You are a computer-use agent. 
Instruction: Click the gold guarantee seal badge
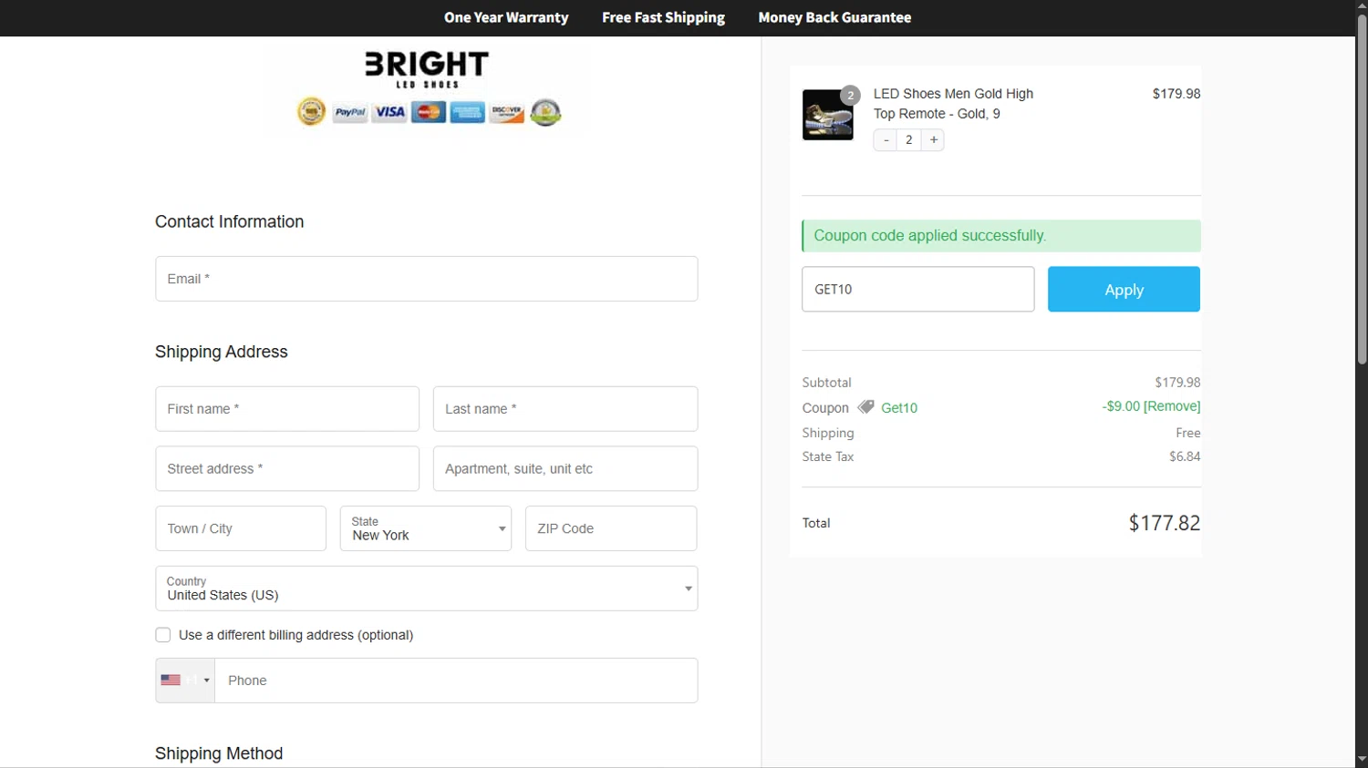click(311, 112)
